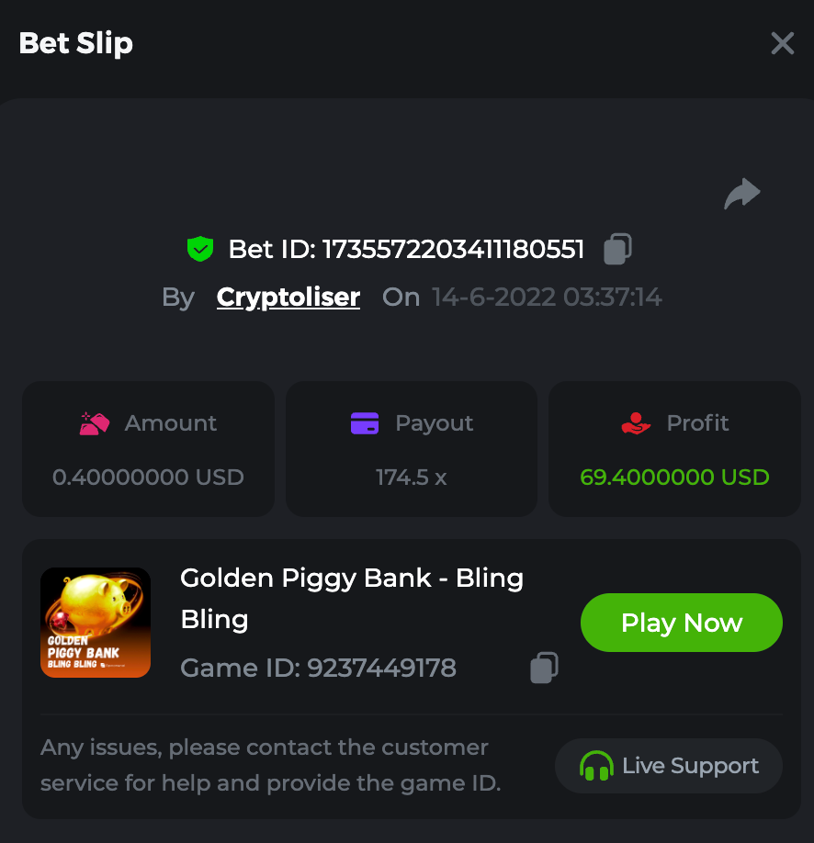Click the green headset icon
Image resolution: width=814 pixels, height=843 pixels.
(596, 766)
